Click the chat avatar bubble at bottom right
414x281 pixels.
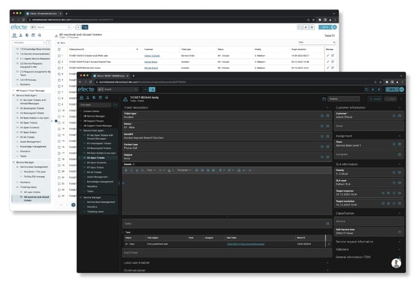pyautogui.click(x=396, y=263)
